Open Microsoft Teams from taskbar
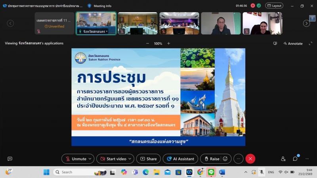Viewport: 317px width, 178px height. pyautogui.click(x=135, y=172)
